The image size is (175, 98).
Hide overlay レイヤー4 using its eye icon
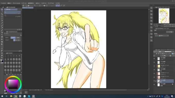(154, 77)
